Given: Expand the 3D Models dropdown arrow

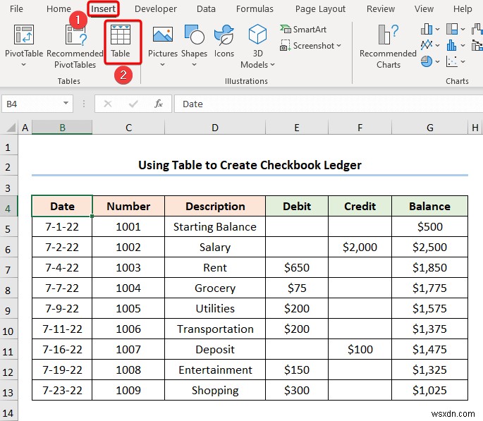Looking at the screenshot, I should pyautogui.click(x=272, y=65).
